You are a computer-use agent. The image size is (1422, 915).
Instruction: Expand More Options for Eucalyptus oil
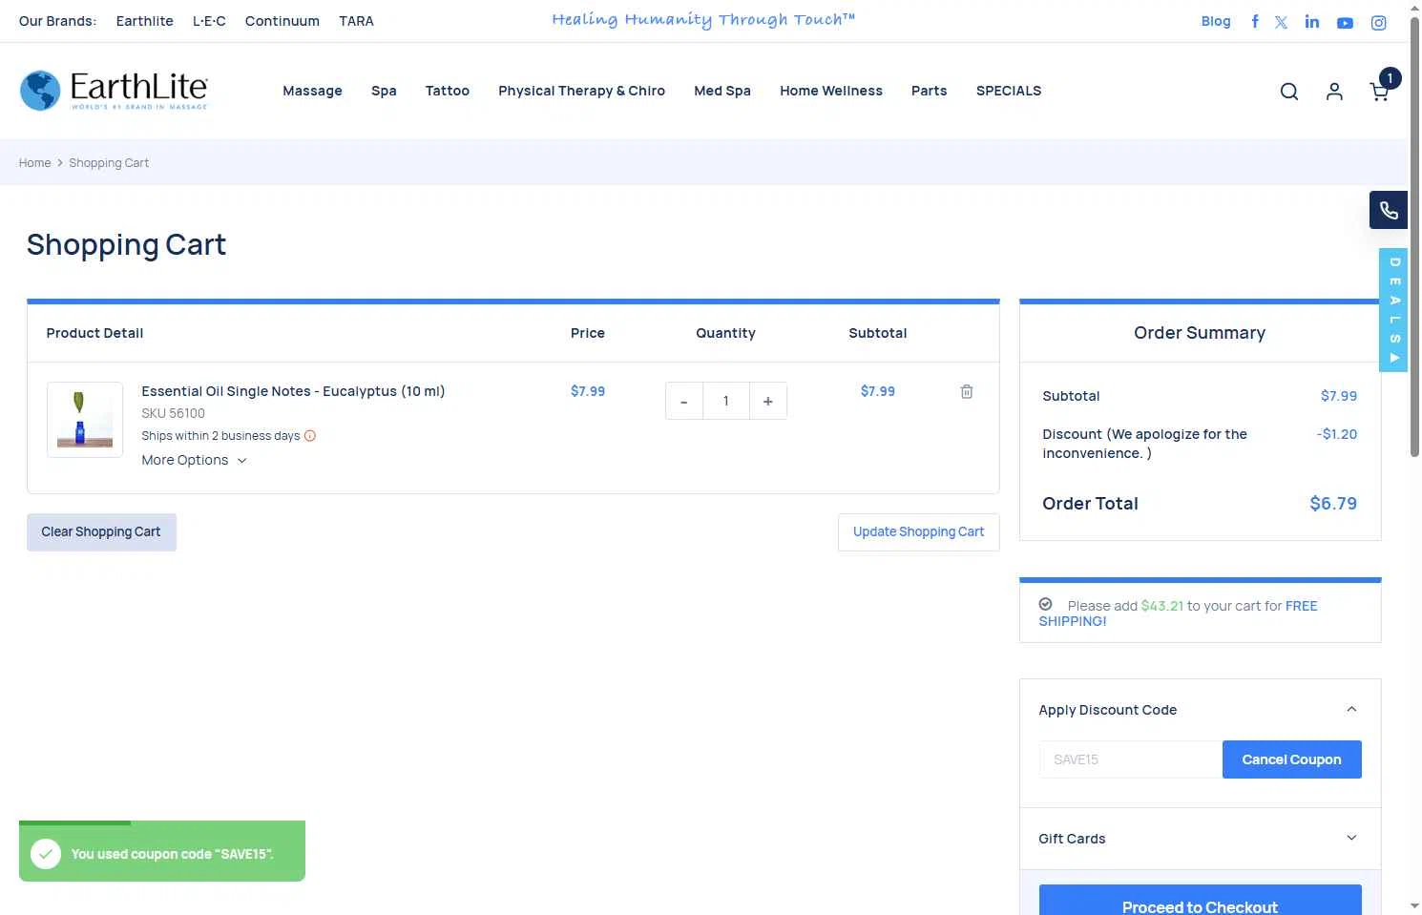[195, 460]
